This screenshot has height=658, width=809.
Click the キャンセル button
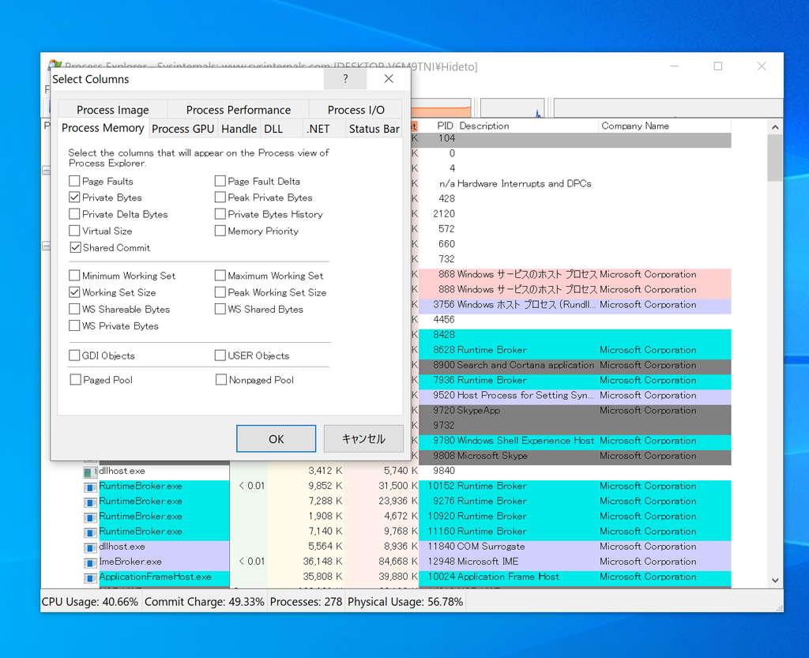pos(363,439)
